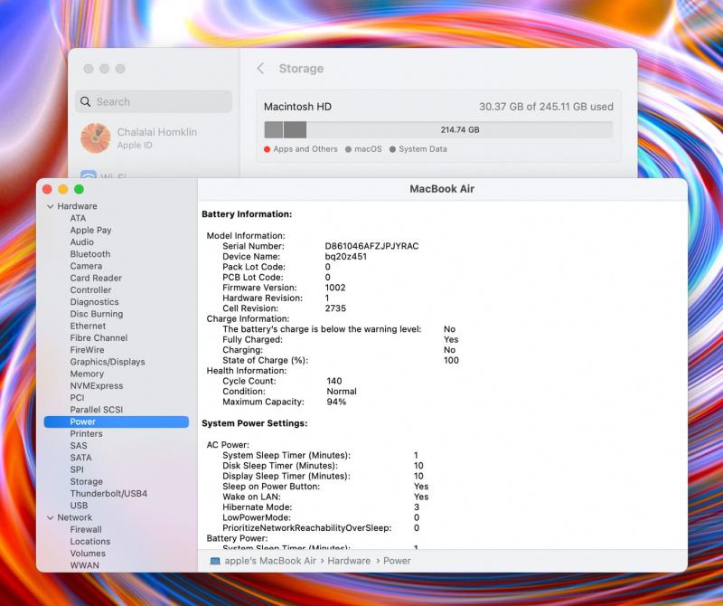Collapse the Network section in sidebar
This screenshot has width=723, height=606.
tap(51, 518)
